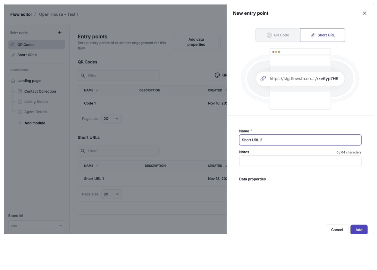Screen dimensions: 377x270
Task: Click the plus icon next to Entry points
Action: [60, 32]
